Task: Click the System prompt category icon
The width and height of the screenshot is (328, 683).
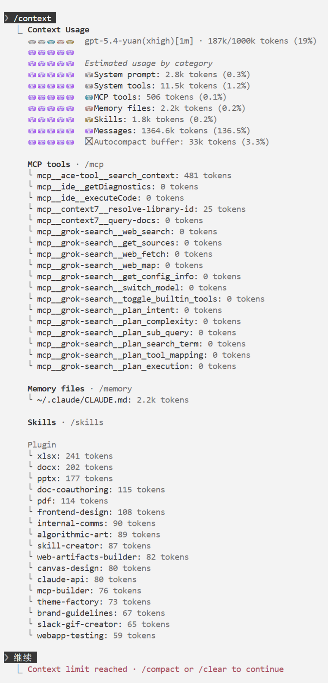Action: [x=89, y=75]
